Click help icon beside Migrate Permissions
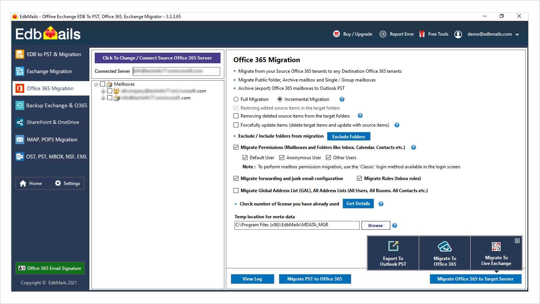The width and height of the screenshot is (540, 304). 413,147
